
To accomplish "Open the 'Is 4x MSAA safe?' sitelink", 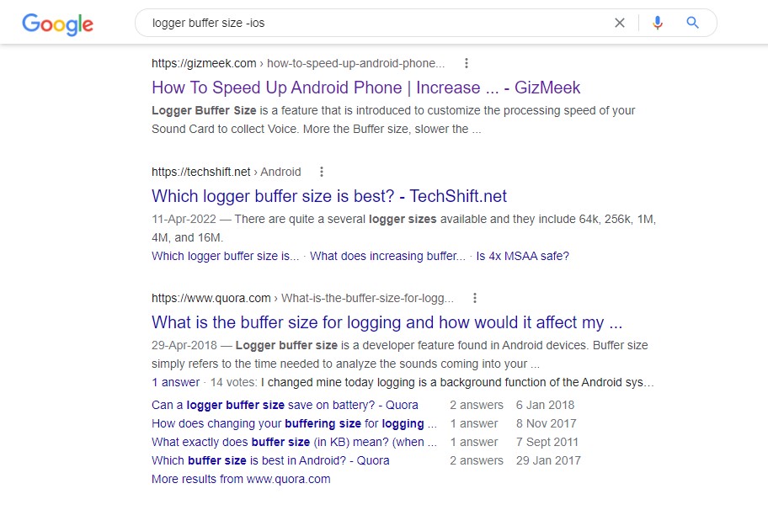I will [522, 256].
